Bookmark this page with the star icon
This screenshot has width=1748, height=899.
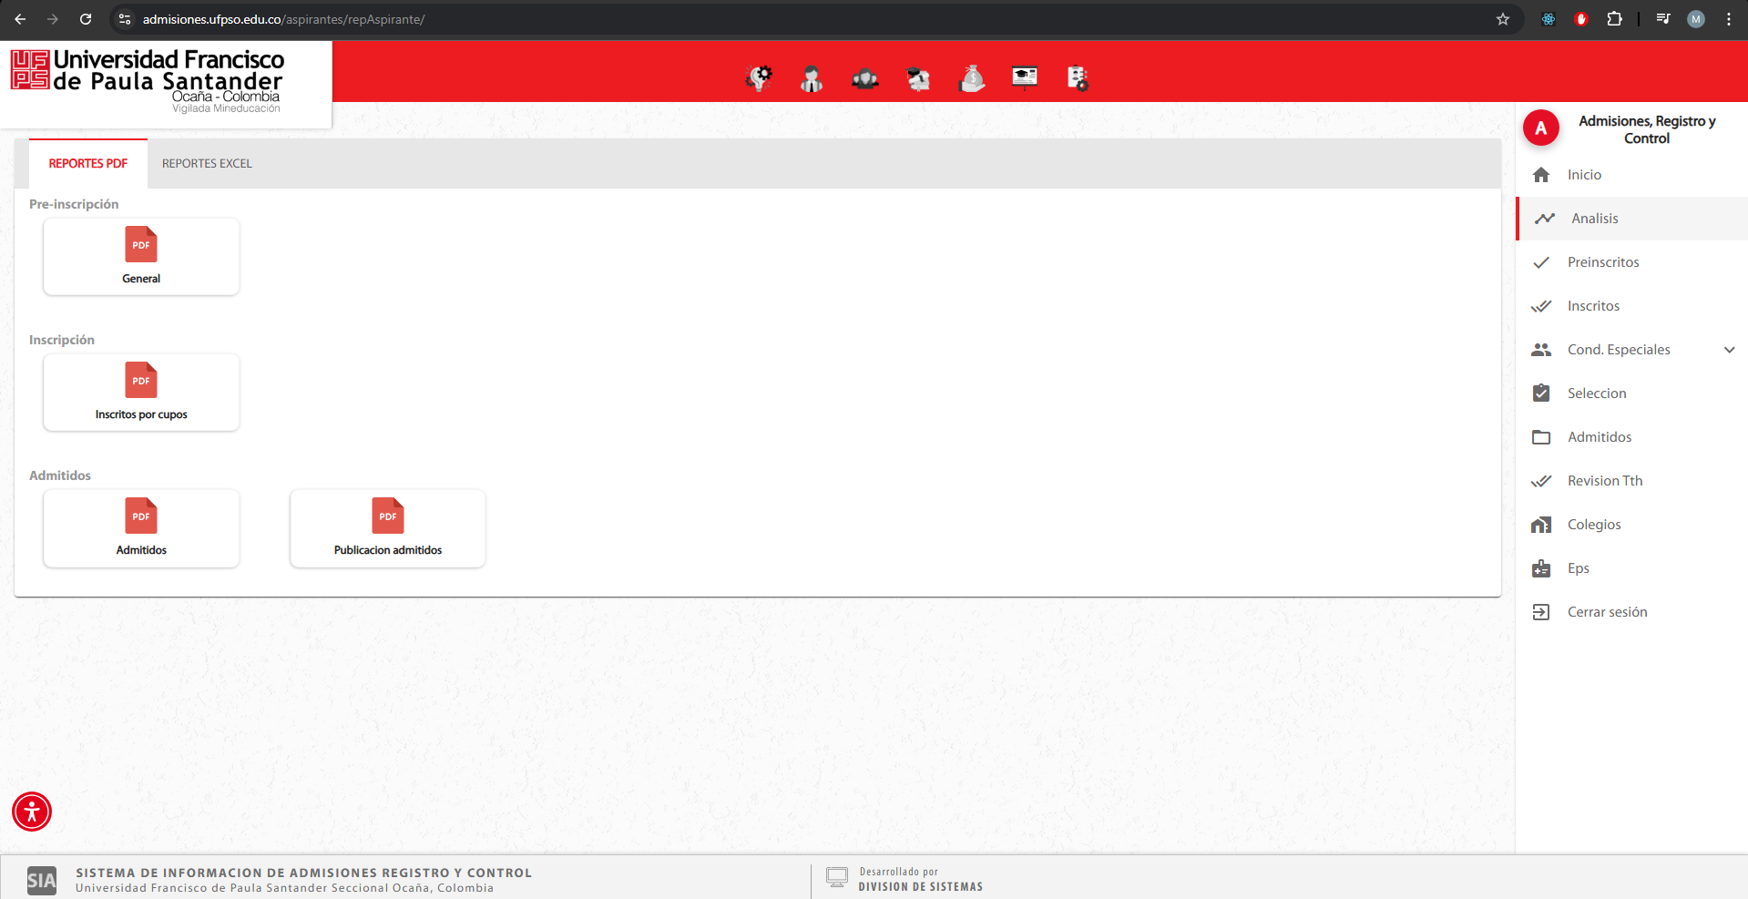1503,19
